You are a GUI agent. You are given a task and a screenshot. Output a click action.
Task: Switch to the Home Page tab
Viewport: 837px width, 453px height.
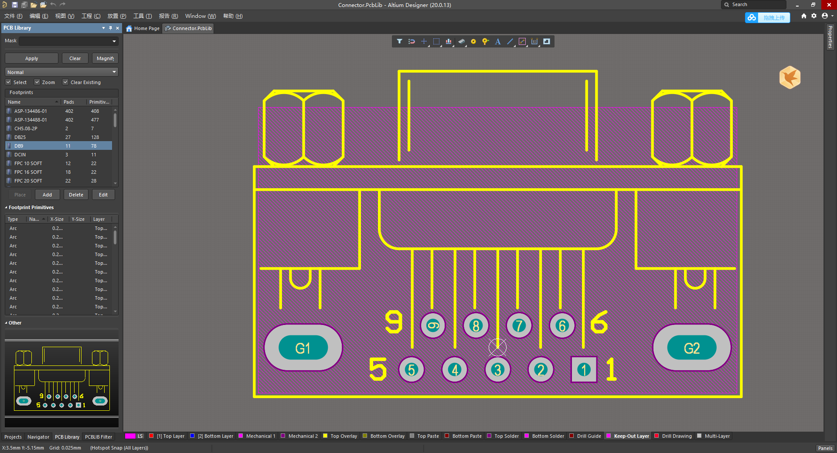pos(143,28)
